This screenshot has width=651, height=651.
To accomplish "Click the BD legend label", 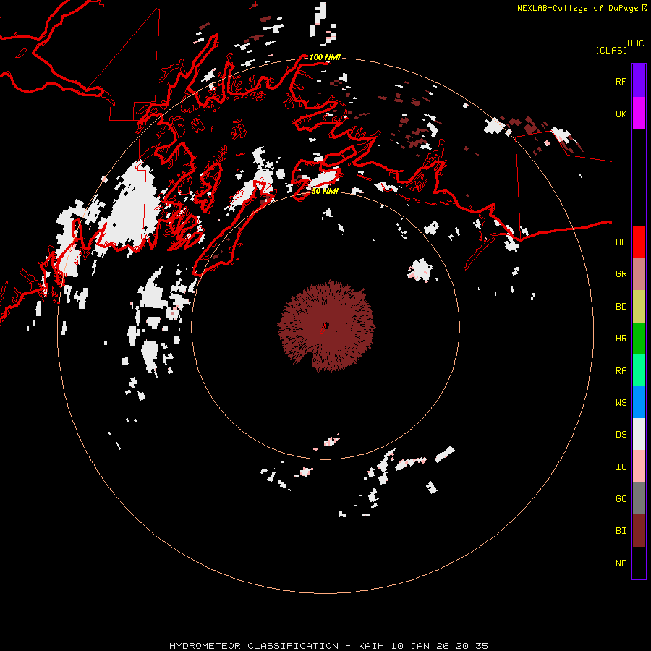I will coord(621,307).
